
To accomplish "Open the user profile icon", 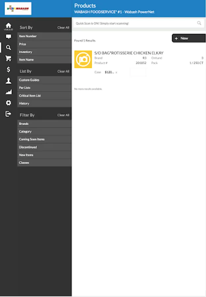I will [8, 81].
